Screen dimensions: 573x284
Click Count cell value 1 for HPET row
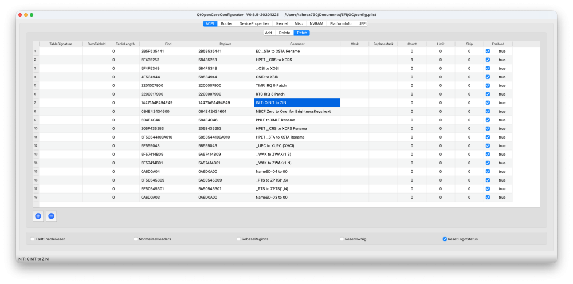pyautogui.click(x=412, y=60)
